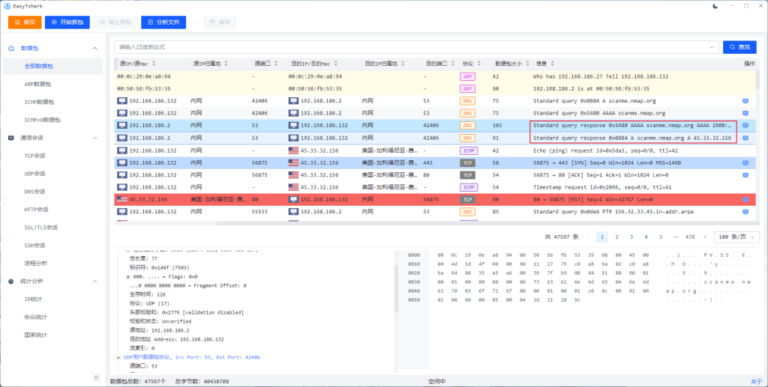The width and height of the screenshot is (768, 387).
Task: Collapse the 统计分析 sidebar section
Action: tap(94, 281)
